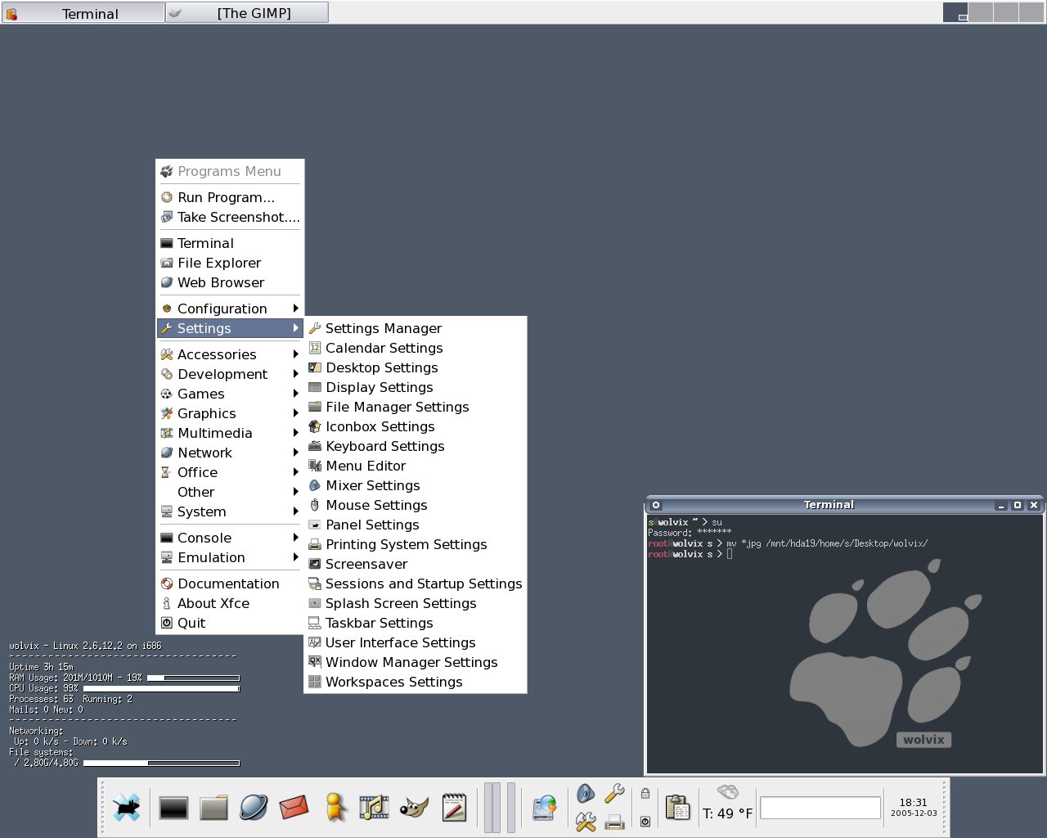The width and height of the screenshot is (1047, 838).
Task: Click the GIMP taskbar button at top
Action: (247, 12)
